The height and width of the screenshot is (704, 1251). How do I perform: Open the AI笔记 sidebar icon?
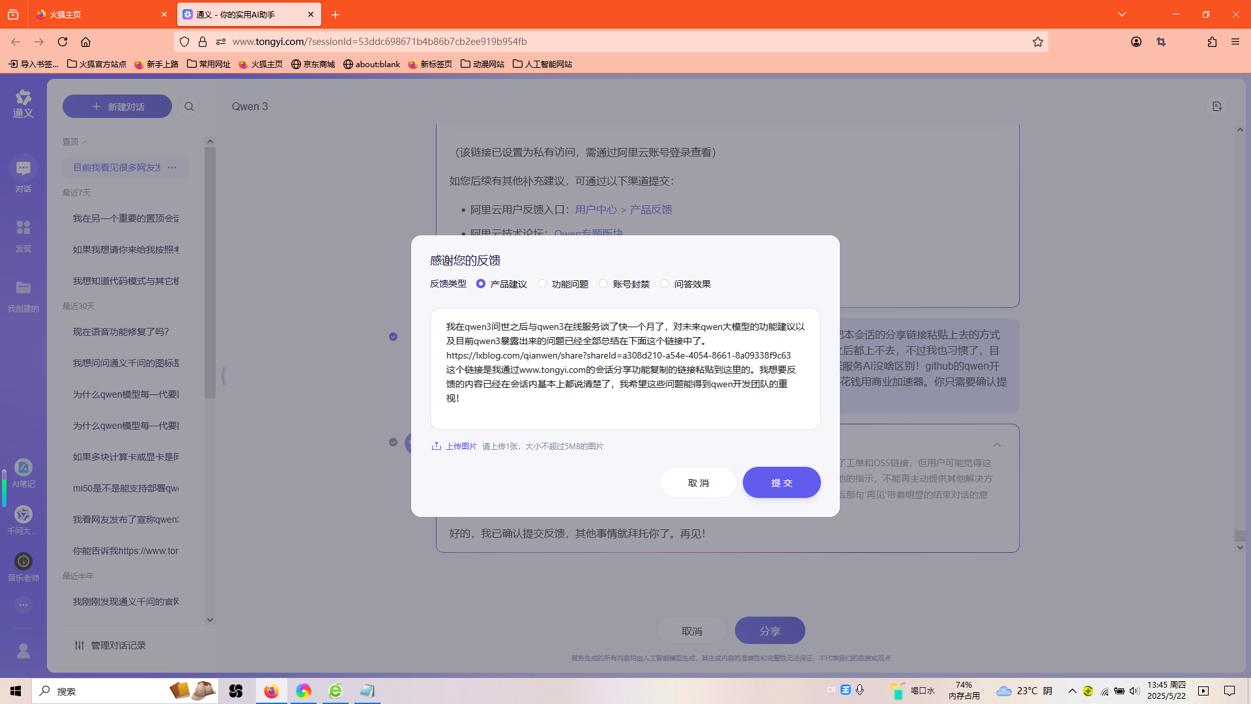pos(23,467)
